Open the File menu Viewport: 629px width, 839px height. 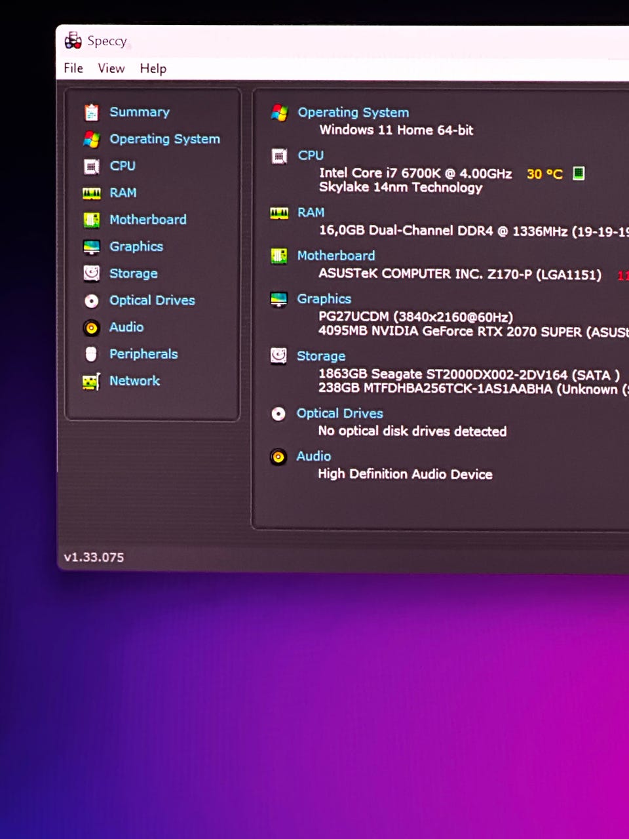pos(73,68)
